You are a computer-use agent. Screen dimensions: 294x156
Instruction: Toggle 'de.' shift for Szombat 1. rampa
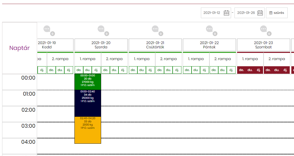pos(241,70)
